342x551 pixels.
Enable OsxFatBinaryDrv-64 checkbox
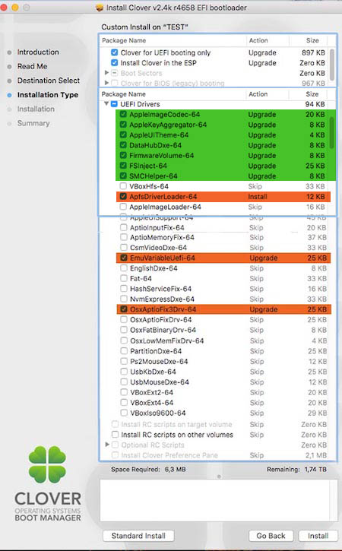click(124, 330)
